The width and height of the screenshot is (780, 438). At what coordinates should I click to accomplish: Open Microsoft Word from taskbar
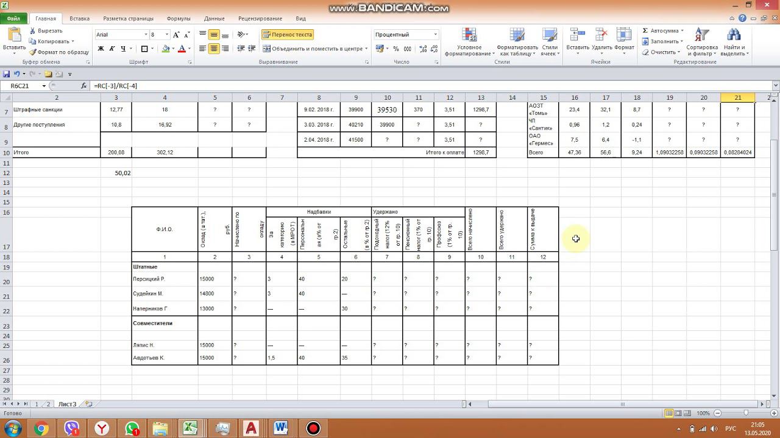click(x=280, y=428)
